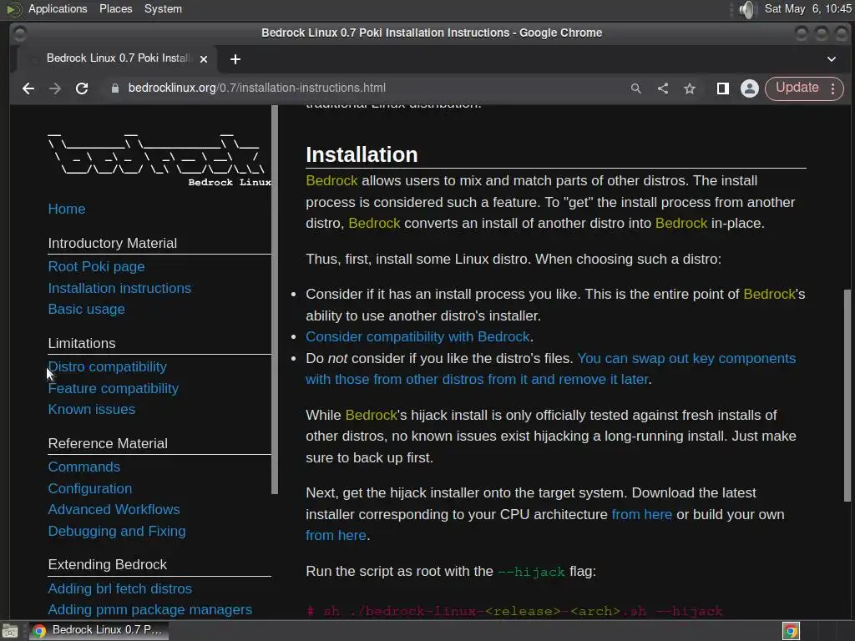
Task: Open the window menu button in the title bar
Action: [19, 33]
